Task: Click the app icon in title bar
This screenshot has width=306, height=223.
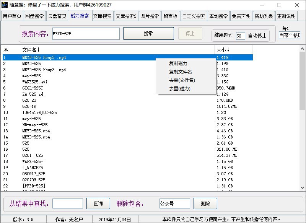Action: [4, 5]
